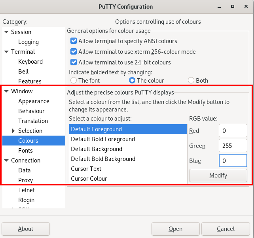Screen dimensions: 254x238
Task: Collapse the Session tree category
Action: click(6, 32)
